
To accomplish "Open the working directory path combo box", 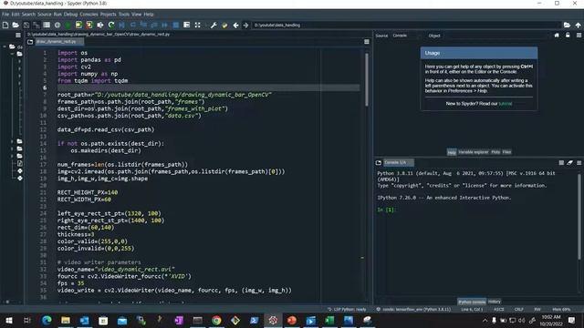I will tap(406, 25).
